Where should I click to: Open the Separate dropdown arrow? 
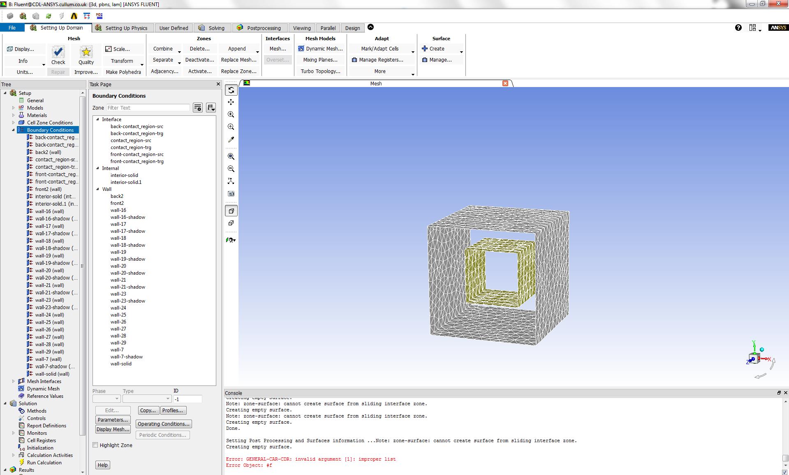pyautogui.click(x=179, y=63)
